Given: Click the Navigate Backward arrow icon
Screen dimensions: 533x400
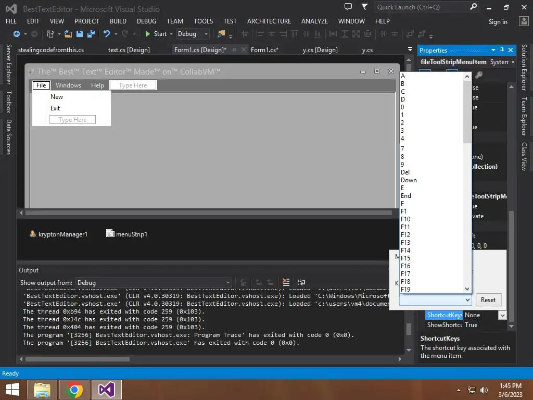Looking at the screenshot, I should click(16, 34).
